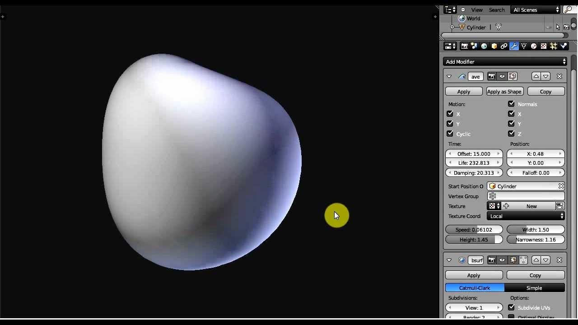Remove the Wave modifier

[559, 76]
